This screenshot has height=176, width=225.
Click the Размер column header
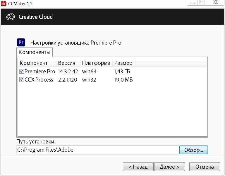(x=123, y=63)
